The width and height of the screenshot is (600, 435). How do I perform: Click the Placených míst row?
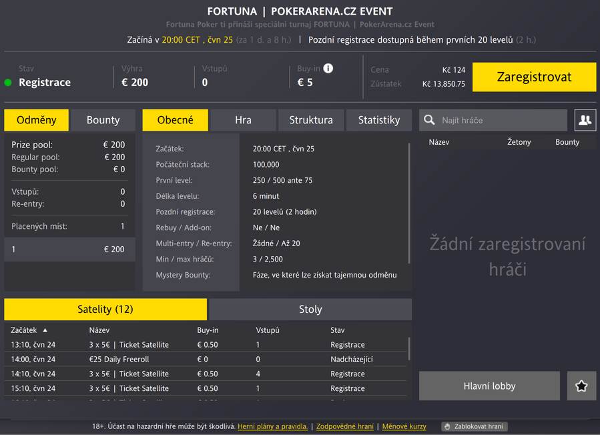68,226
